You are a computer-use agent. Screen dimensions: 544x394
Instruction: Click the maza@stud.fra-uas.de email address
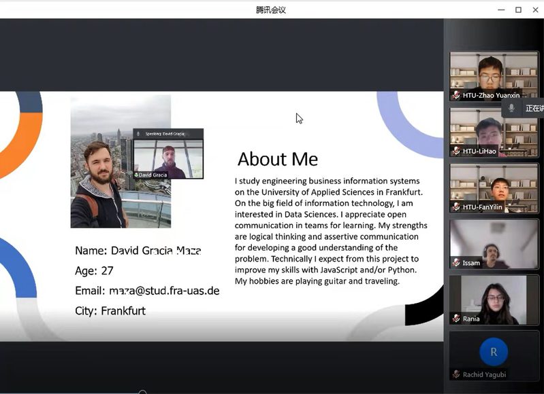(x=164, y=291)
